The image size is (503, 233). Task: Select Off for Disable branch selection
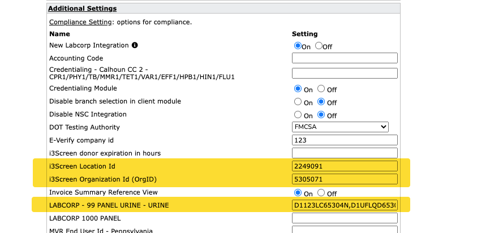click(321, 102)
